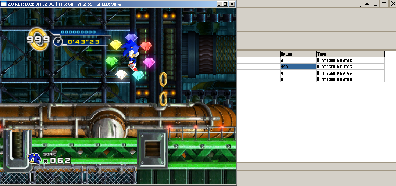This screenshot has width=396, height=186.
Task: Minimize the right-hand table window
Action: point(375,4)
